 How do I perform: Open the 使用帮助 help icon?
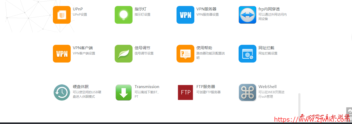[x=185, y=54]
